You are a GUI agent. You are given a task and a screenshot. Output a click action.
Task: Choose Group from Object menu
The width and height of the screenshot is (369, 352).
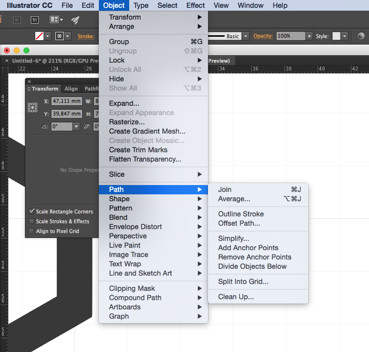154,42
